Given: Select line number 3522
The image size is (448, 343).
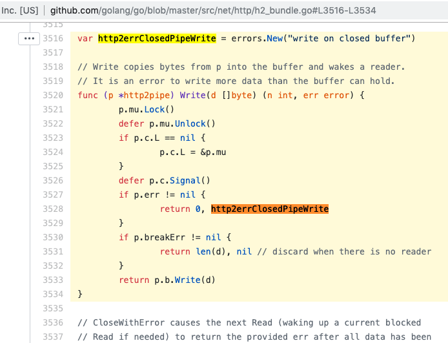Looking at the screenshot, I should 53,123.
